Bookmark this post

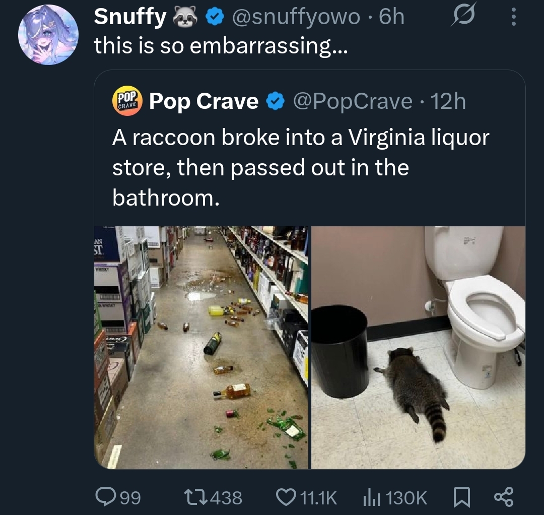(462, 498)
